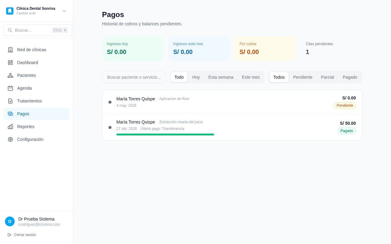This screenshot has width=391, height=244.
Task: Filter by Parcial status
Action: point(327,77)
